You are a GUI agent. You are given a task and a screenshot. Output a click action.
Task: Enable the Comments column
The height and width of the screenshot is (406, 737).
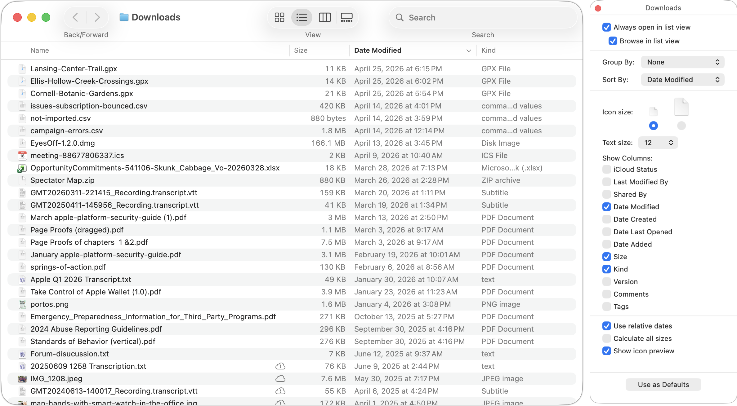[607, 294]
